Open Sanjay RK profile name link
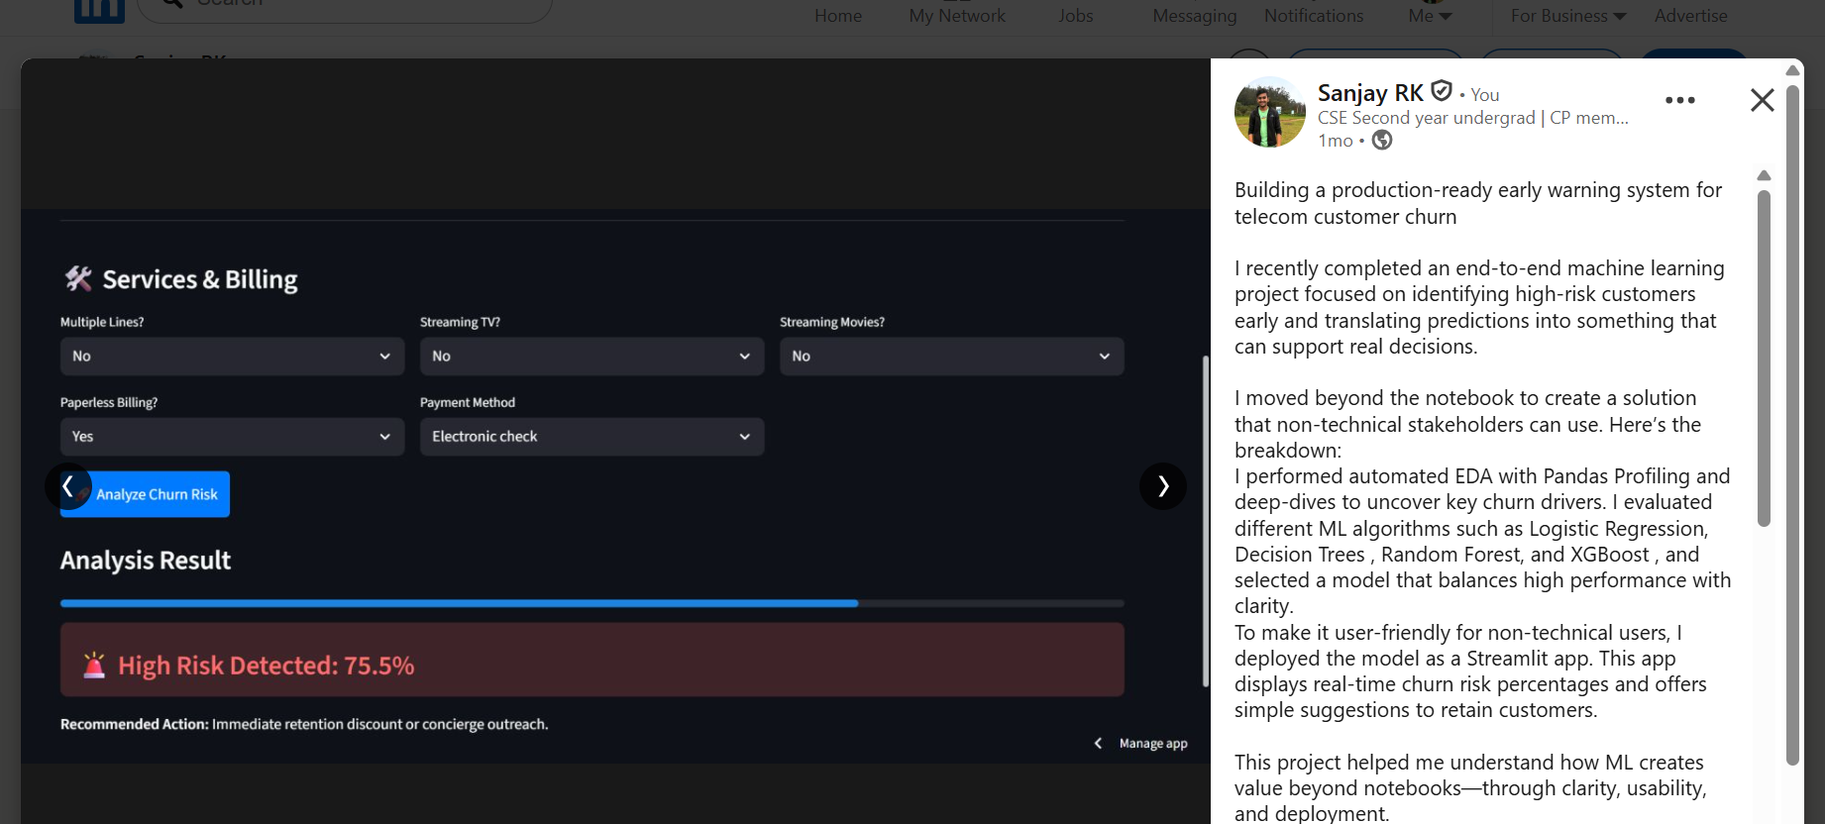 point(1369,93)
